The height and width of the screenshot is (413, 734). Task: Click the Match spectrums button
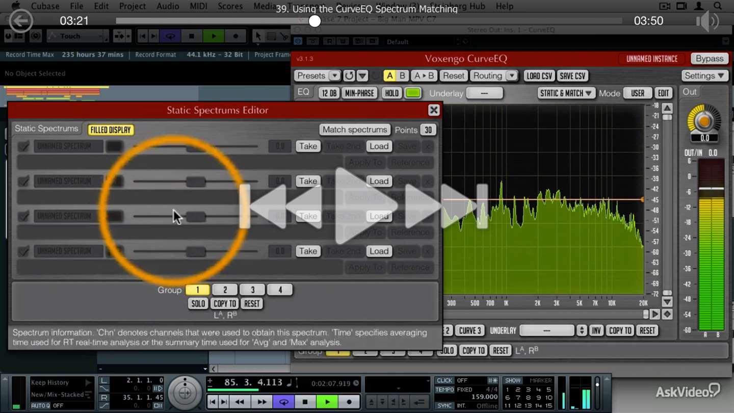tap(355, 130)
